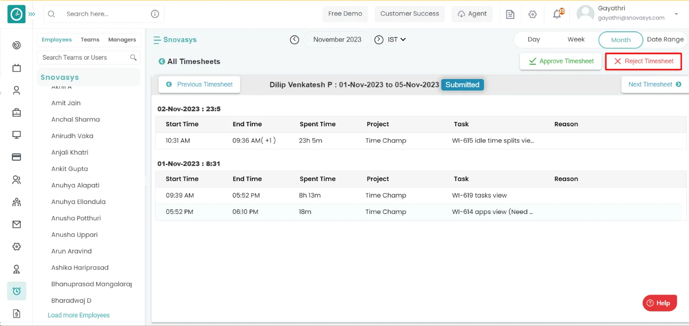The image size is (689, 326).
Task: Select the highlighted timesheet clock icon in the sidebar
Action: click(x=17, y=291)
